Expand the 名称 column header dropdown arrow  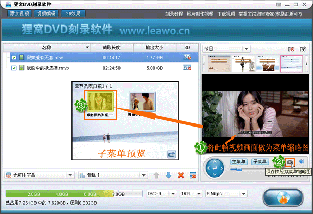pyautogui.click(x=87, y=47)
